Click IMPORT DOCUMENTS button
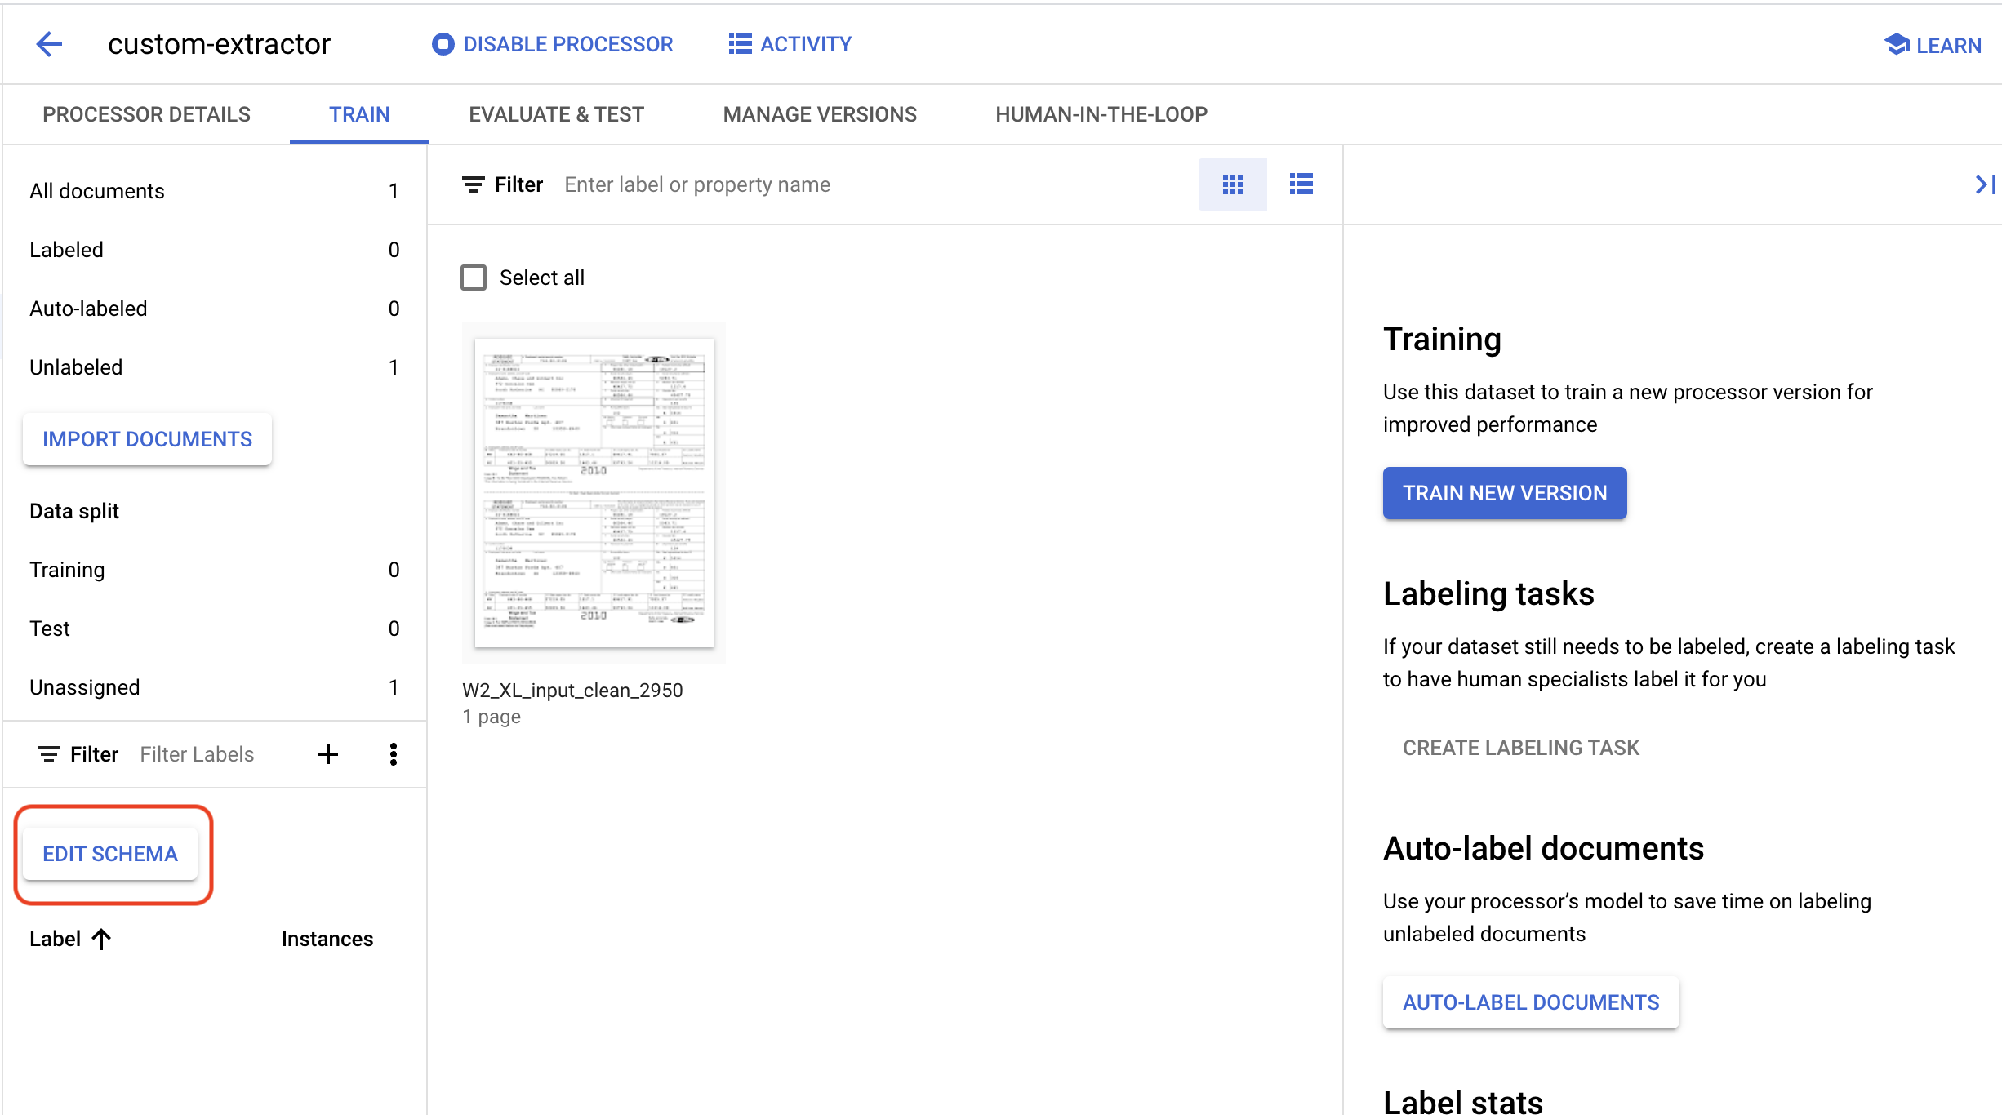2002x1115 pixels. click(x=147, y=438)
